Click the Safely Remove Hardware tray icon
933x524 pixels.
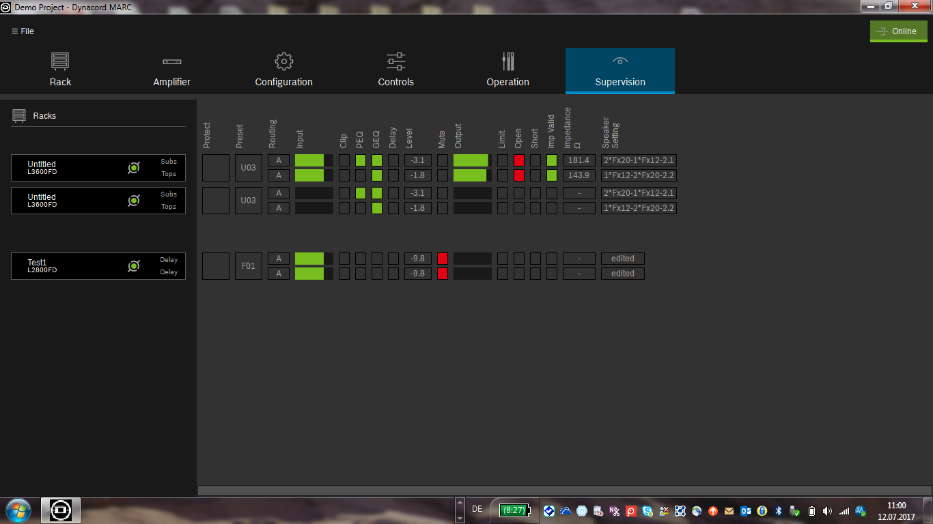[794, 510]
